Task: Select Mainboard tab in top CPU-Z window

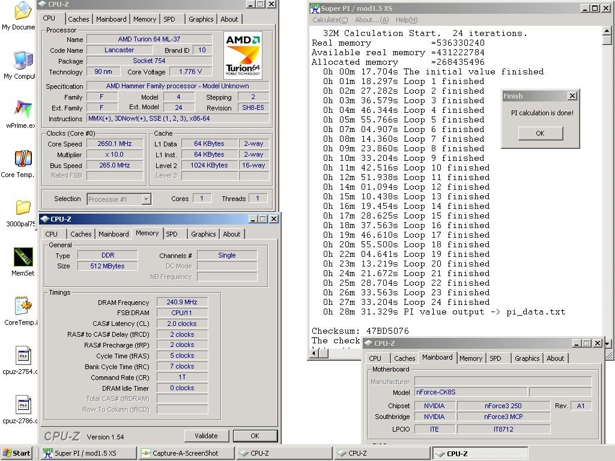Action: click(x=111, y=19)
